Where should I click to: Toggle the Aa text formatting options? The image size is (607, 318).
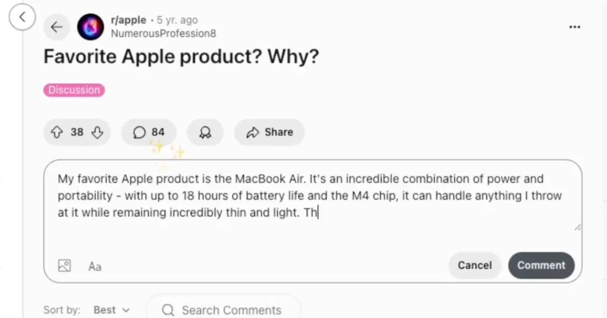click(x=95, y=266)
